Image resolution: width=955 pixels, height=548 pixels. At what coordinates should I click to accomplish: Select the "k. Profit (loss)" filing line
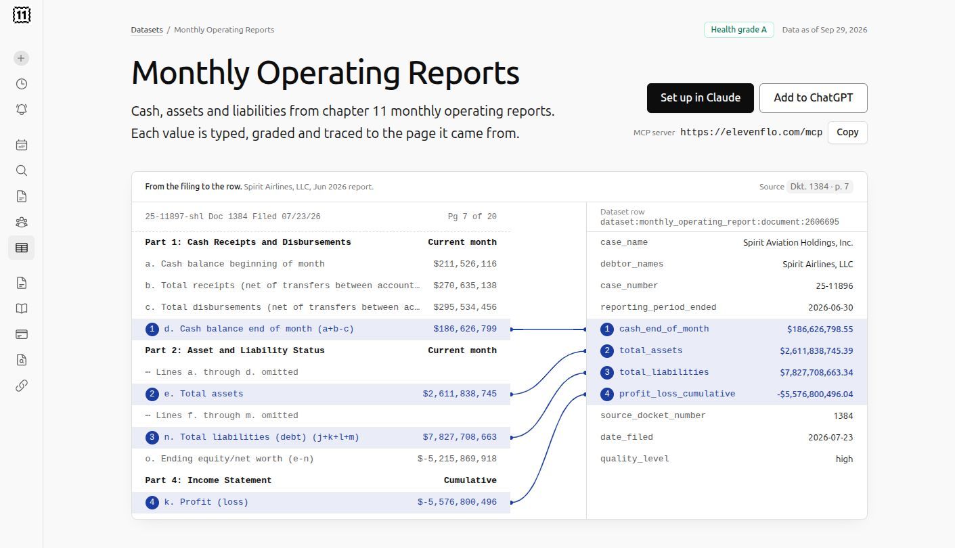321,503
